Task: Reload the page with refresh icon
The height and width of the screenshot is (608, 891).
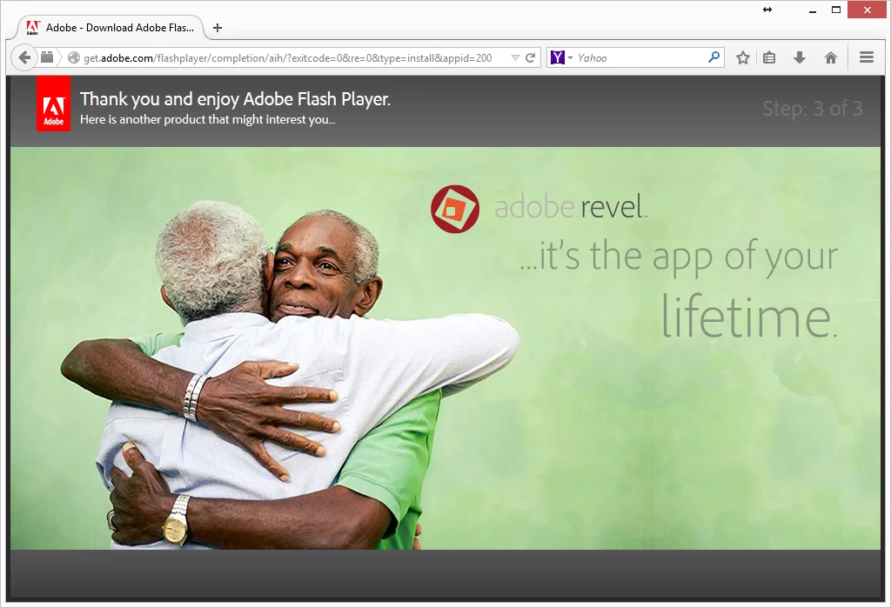Action: point(530,57)
